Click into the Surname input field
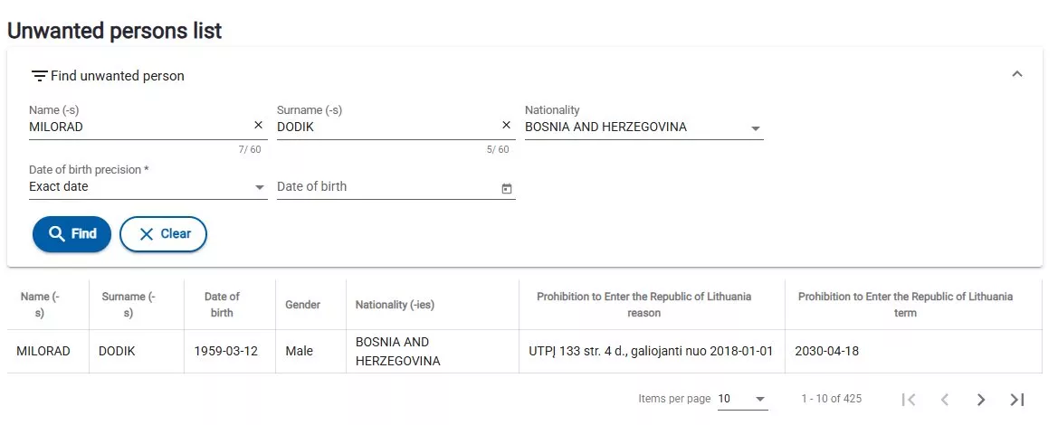1058x425 pixels. (385, 127)
